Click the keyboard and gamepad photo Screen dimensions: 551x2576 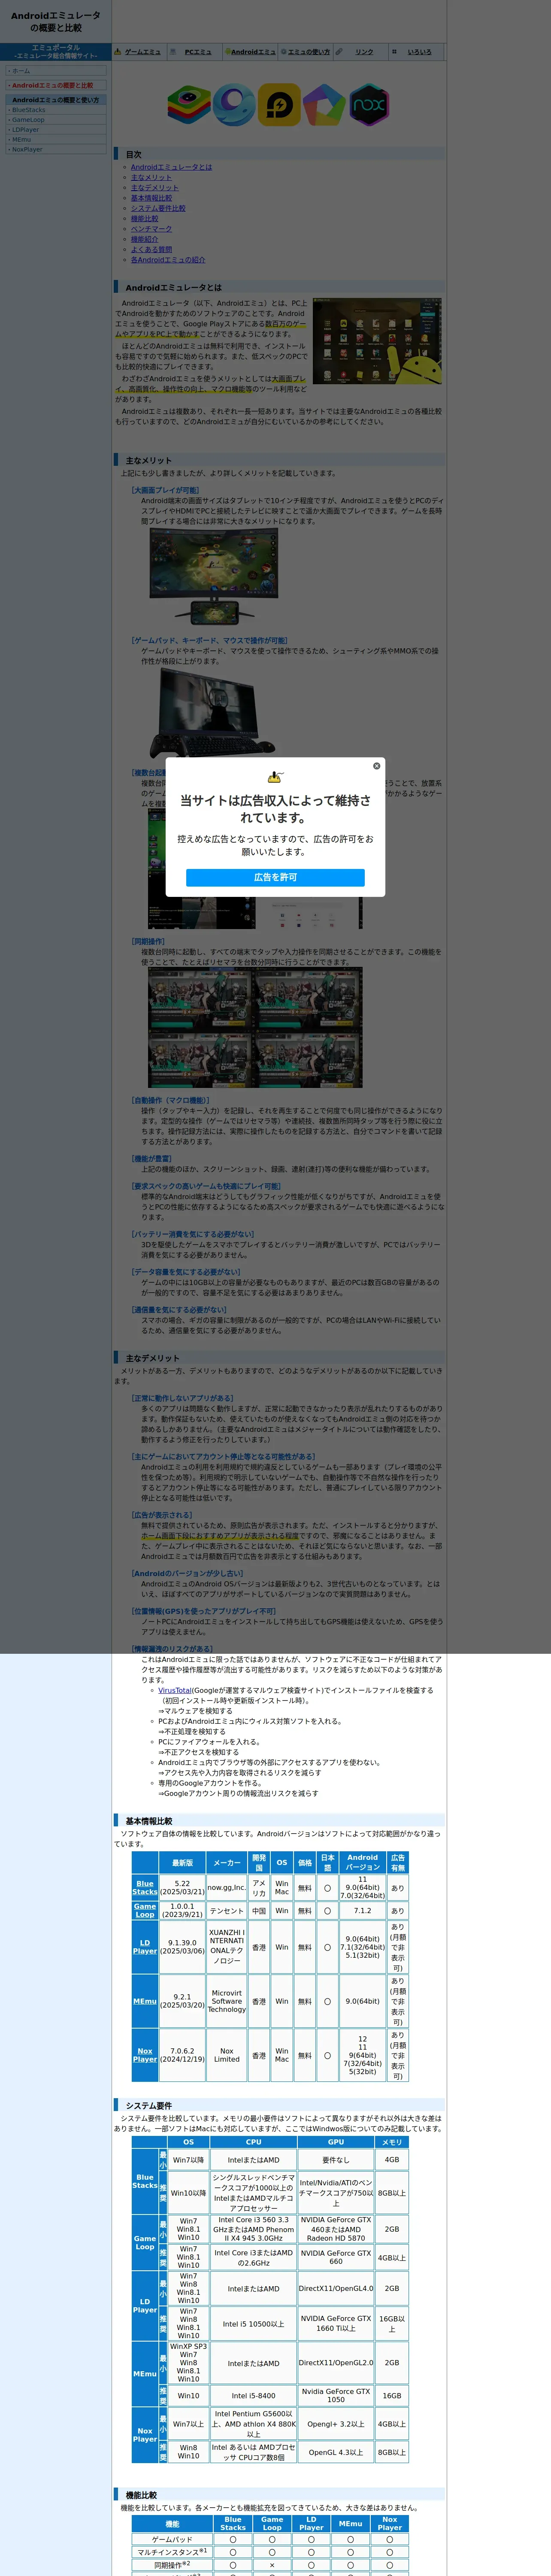(214, 713)
